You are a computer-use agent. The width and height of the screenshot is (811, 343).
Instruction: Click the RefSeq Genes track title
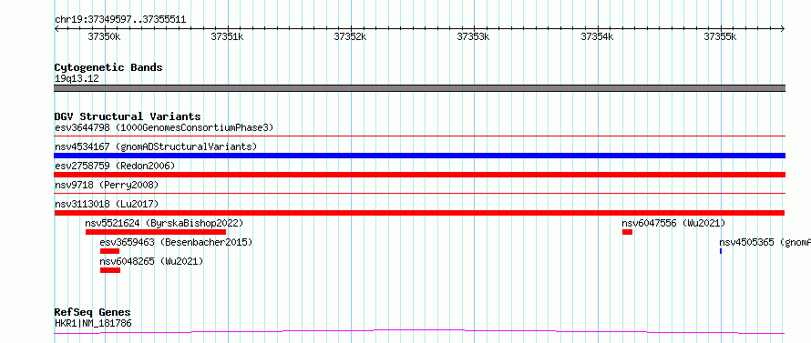[92, 312]
